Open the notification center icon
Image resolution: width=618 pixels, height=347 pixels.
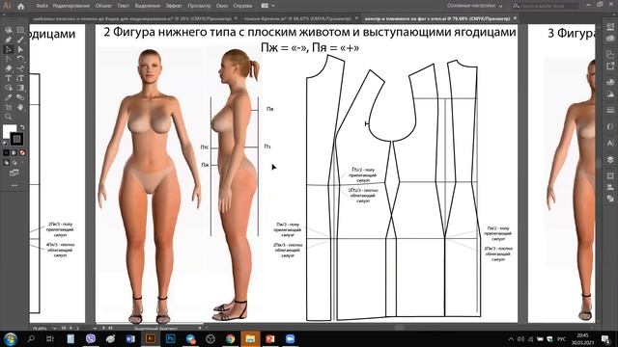(x=605, y=338)
